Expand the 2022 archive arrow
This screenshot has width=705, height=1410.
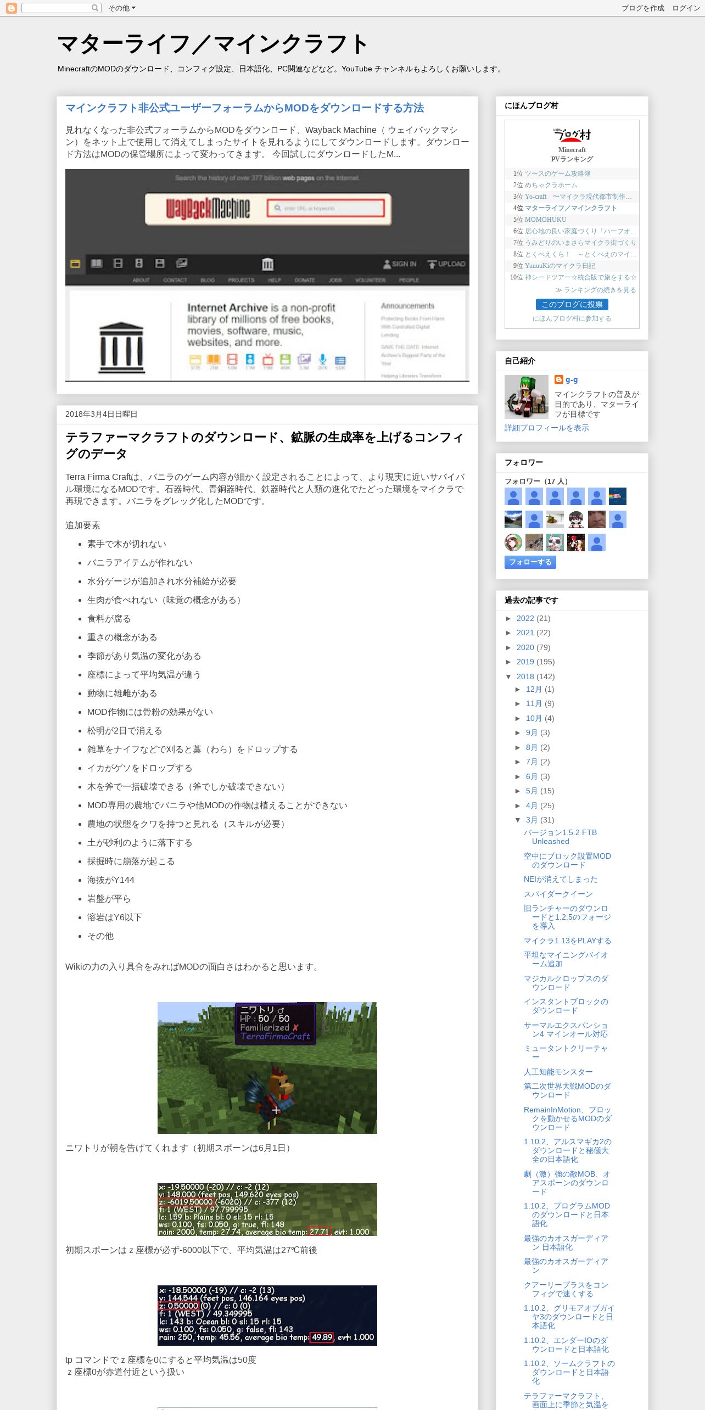pyautogui.click(x=508, y=618)
